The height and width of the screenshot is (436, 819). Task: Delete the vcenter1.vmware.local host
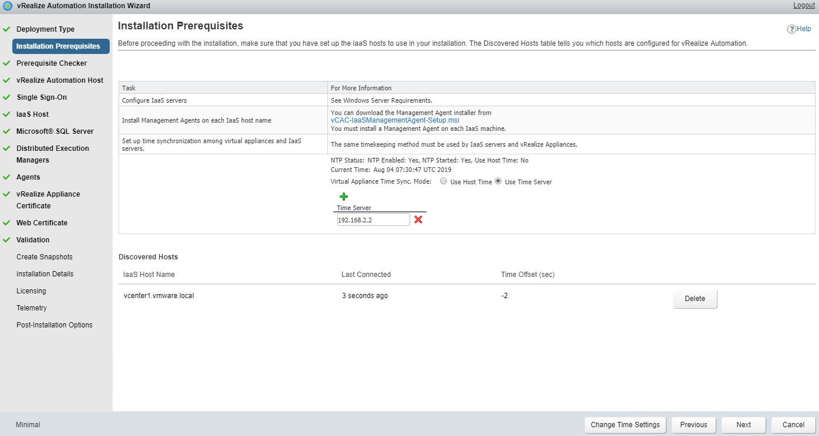(695, 299)
